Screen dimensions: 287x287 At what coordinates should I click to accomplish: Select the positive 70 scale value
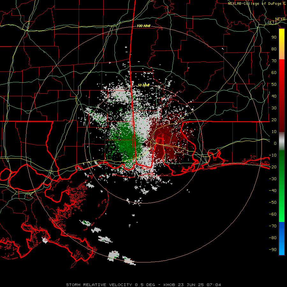[274, 61]
